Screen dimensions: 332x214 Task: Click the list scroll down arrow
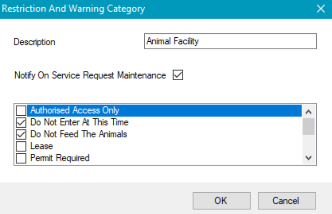click(309, 158)
